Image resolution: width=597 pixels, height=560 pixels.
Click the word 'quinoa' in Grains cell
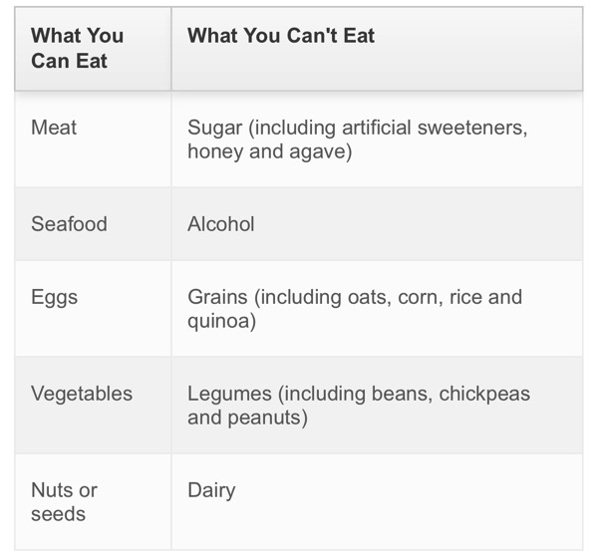pos(219,322)
